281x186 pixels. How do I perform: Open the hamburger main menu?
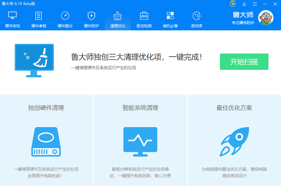[255, 4]
